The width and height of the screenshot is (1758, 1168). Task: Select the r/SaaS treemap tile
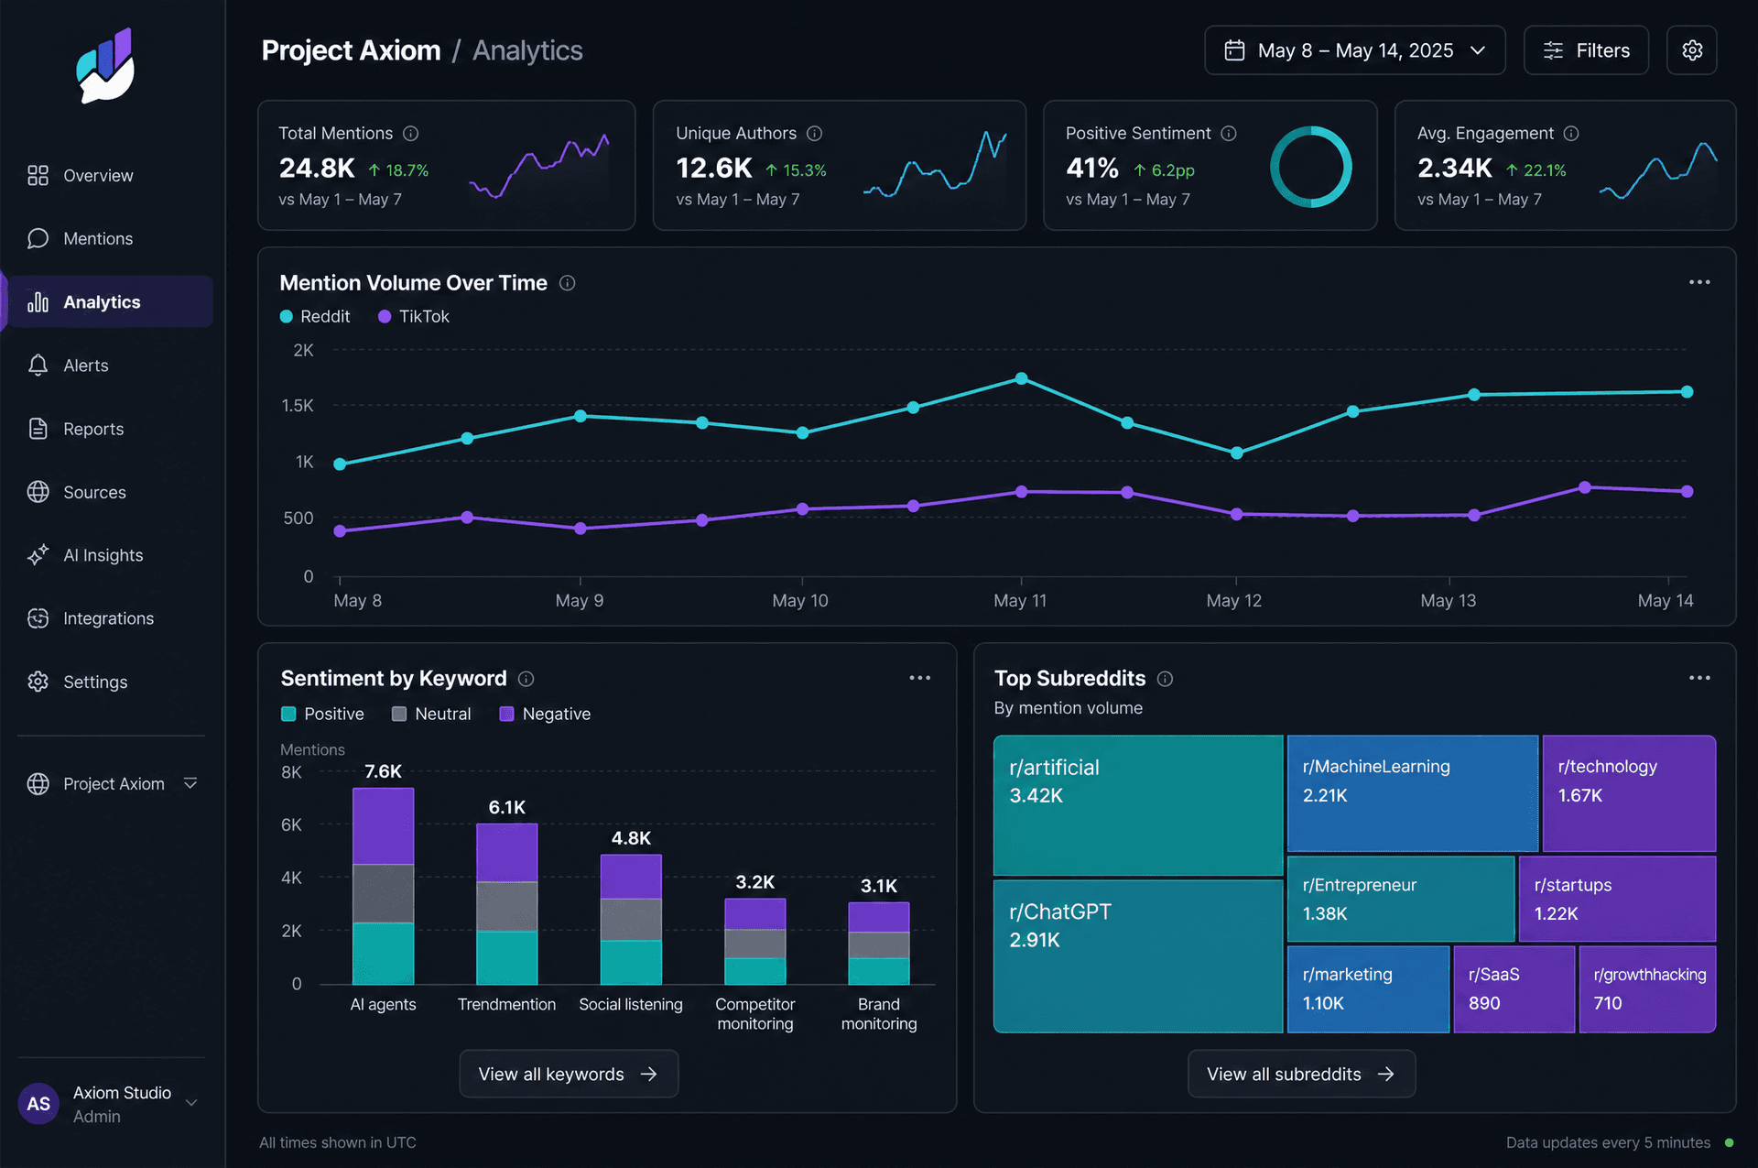(1514, 989)
